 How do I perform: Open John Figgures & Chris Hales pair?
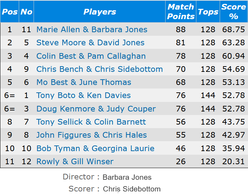(x=91, y=135)
